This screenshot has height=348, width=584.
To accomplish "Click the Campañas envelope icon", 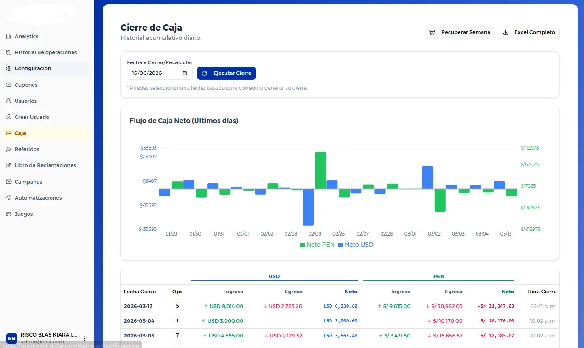I will pos(9,182).
